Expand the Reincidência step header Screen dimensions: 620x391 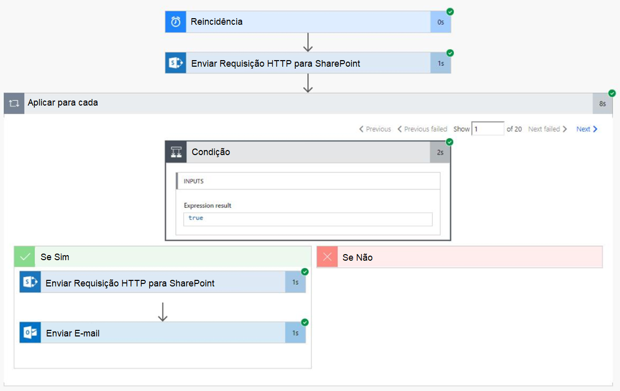pos(308,22)
